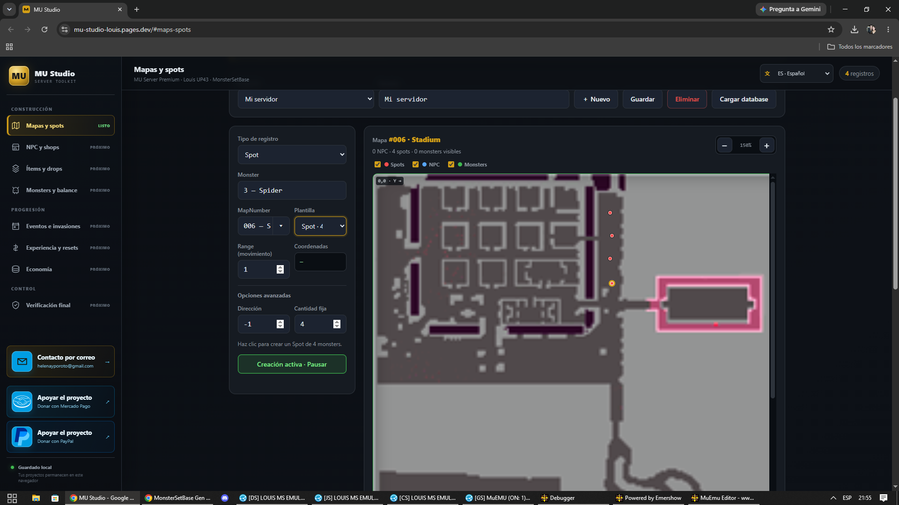Image resolution: width=899 pixels, height=505 pixels.
Task: Open the Windows notification center icon
Action: (884, 498)
